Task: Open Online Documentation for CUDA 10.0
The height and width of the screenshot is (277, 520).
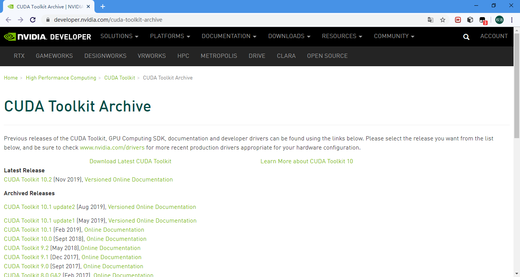Action: point(116,239)
